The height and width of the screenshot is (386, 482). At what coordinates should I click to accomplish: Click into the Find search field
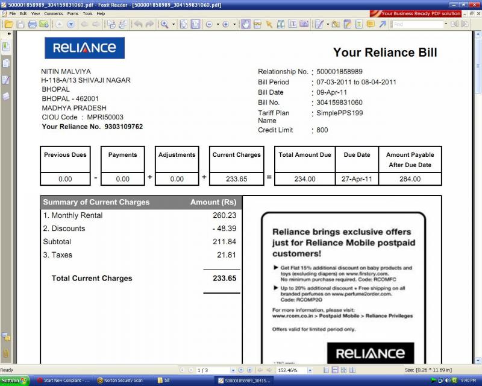pos(418,24)
